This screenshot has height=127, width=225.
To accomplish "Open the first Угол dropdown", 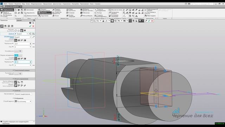I will 31,47.
